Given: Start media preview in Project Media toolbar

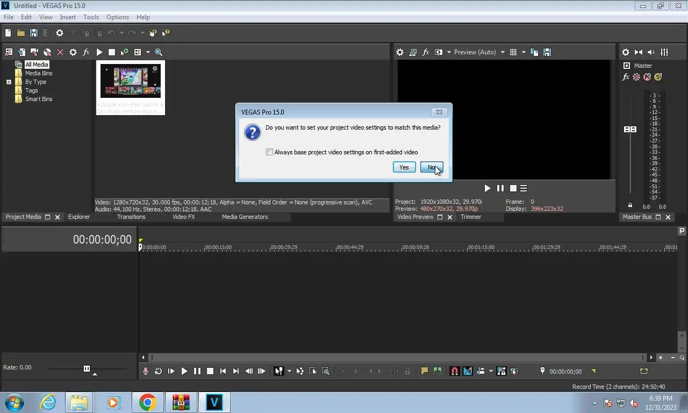Looking at the screenshot, I should pyautogui.click(x=99, y=52).
